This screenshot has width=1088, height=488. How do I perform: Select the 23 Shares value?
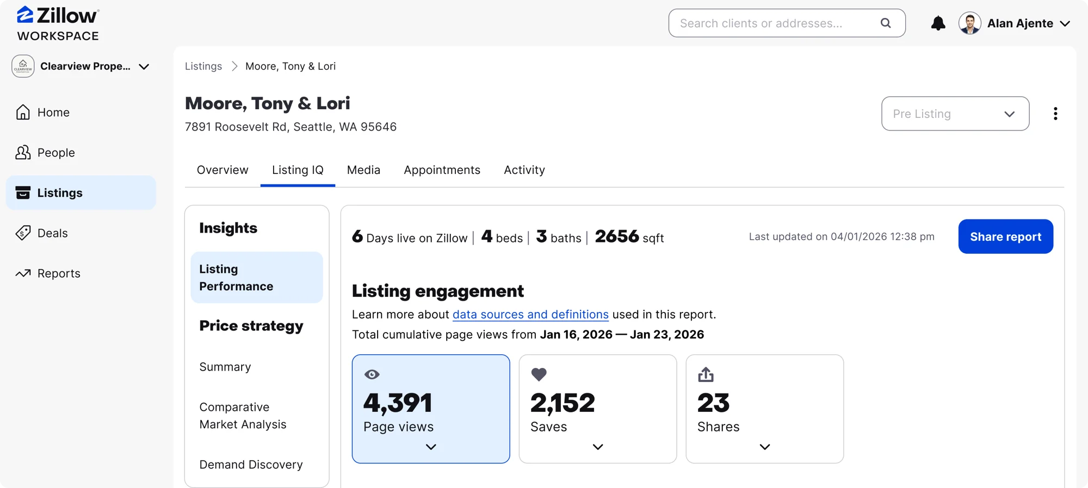pyautogui.click(x=713, y=403)
